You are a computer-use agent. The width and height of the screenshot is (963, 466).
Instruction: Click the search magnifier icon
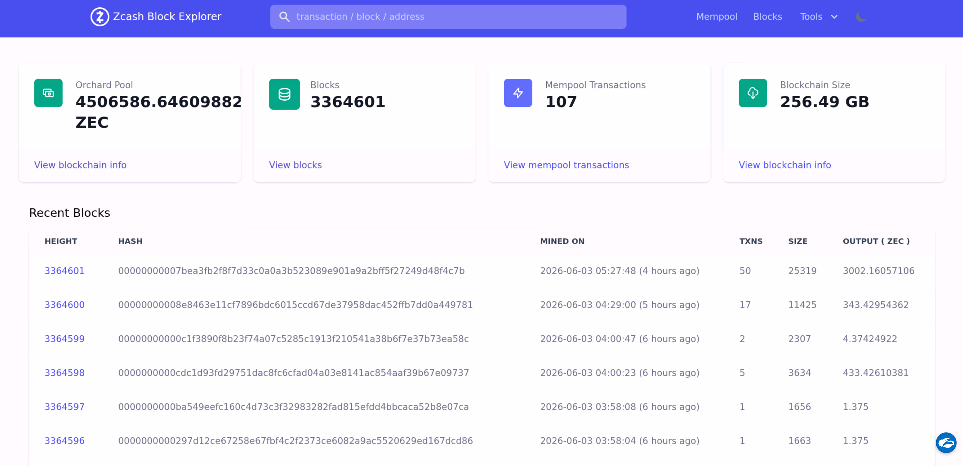284,17
